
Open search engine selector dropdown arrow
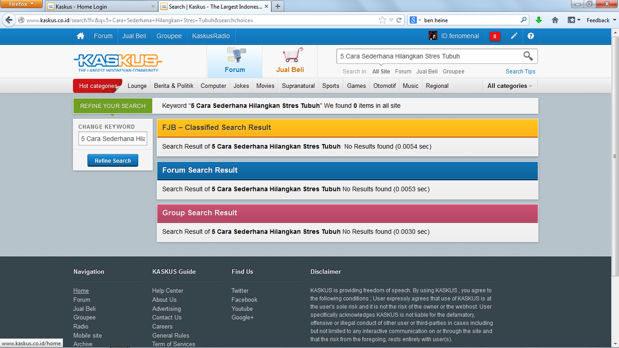(419, 20)
